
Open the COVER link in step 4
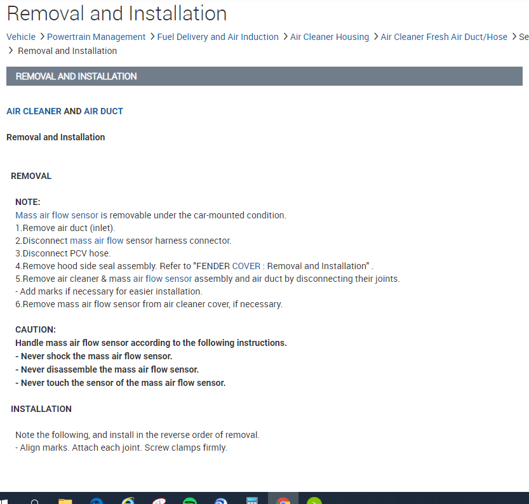(246, 266)
